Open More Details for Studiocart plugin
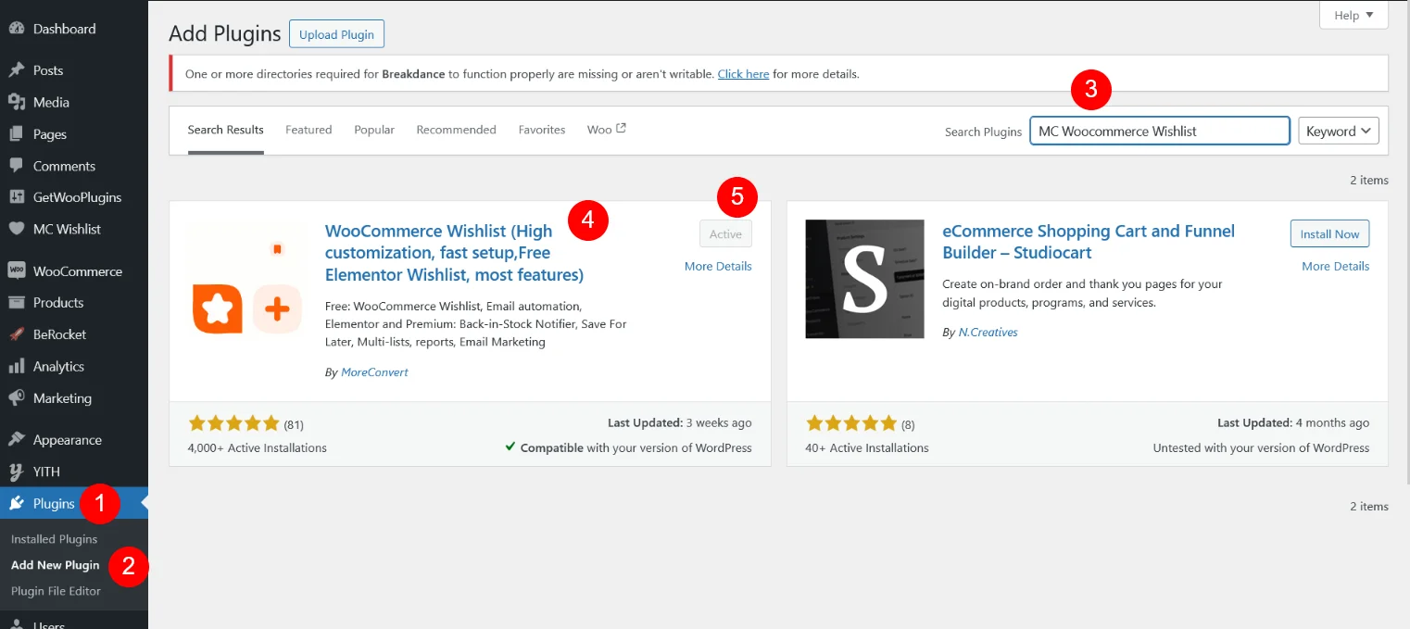This screenshot has width=1410, height=629. (x=1335, y=266)
